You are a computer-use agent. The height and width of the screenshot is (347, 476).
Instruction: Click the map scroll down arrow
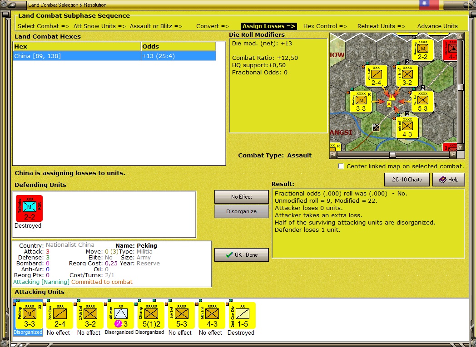click(461, 147)
